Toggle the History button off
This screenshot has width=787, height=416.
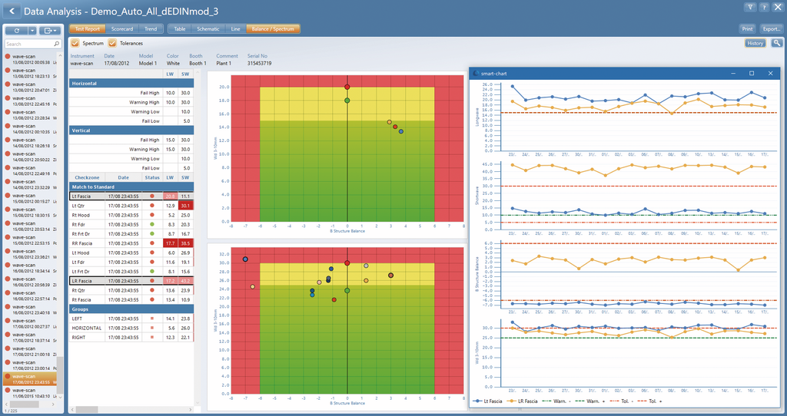(755, 43)
